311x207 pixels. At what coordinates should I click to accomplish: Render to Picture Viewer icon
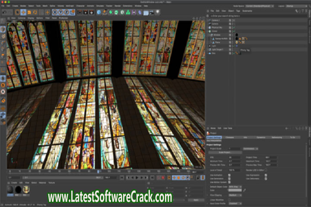tap(86, 12)
